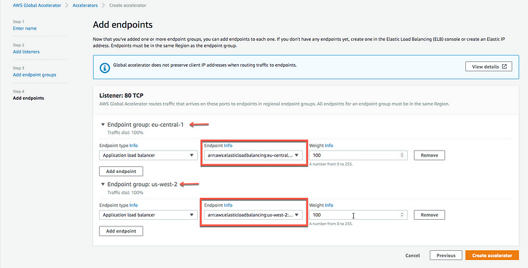Click the Add endpoints page heading
Image resolution: width=528 pixels, height=268 pixels.
(x=123, y=24)
